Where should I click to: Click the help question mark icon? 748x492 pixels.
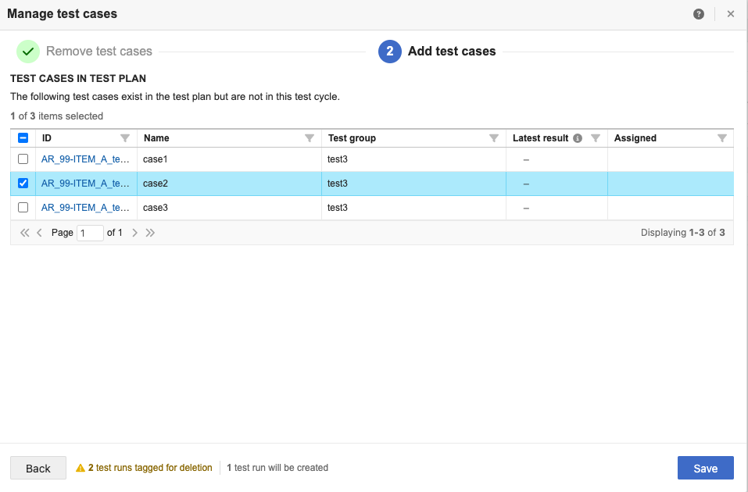pyautogui.click(x=698, y=14)
